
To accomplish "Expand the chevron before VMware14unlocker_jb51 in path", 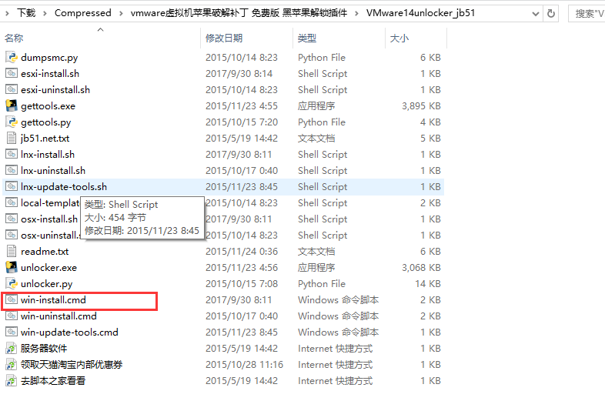I will tap(356, 14).
